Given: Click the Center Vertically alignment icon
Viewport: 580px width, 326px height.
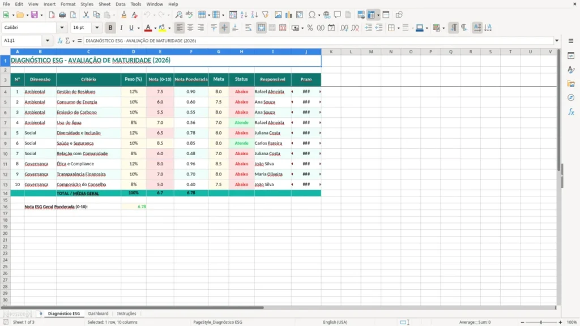Looking at the screenshot, I should pos(224,28).
